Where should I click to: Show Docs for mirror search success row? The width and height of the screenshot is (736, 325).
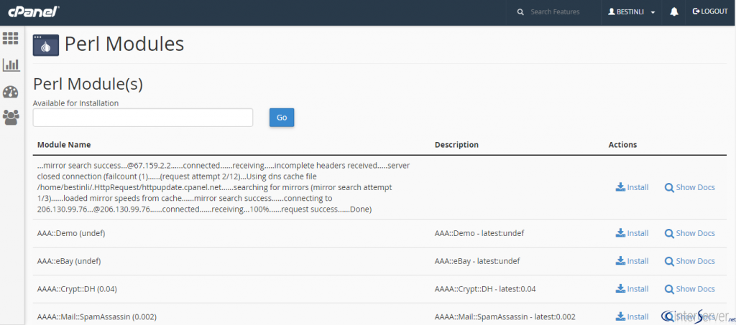pyautogui.click(x=689, y=187)
